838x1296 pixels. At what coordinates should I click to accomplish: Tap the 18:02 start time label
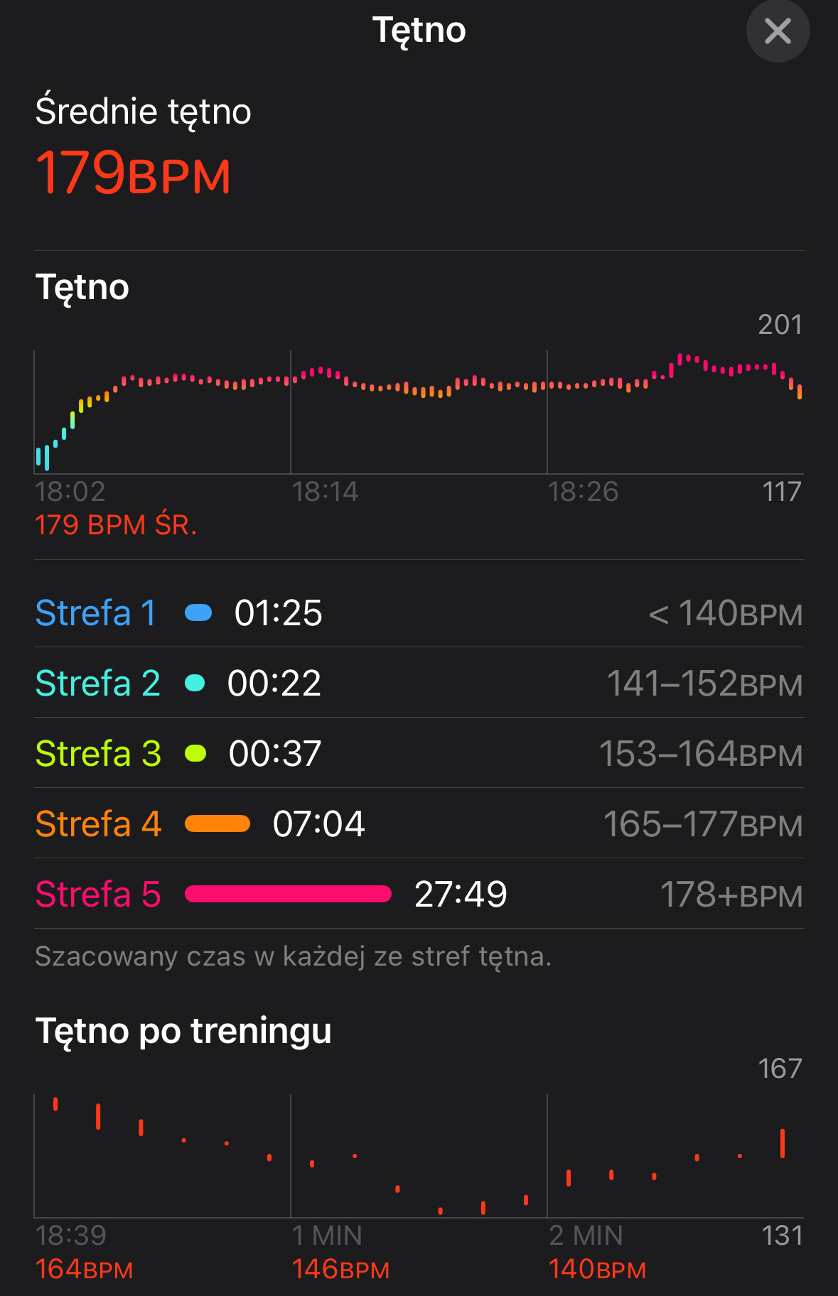pyautogui.click(x=70, y=492)
